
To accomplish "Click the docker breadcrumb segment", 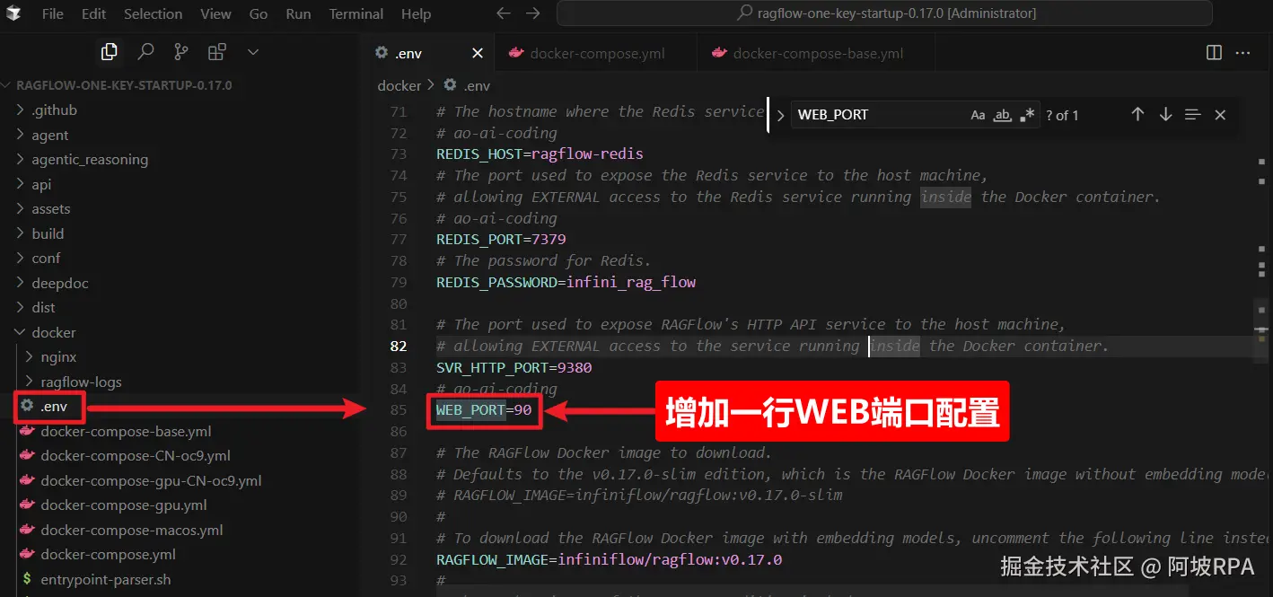I will pyautogui.click(x=399, y=85).
